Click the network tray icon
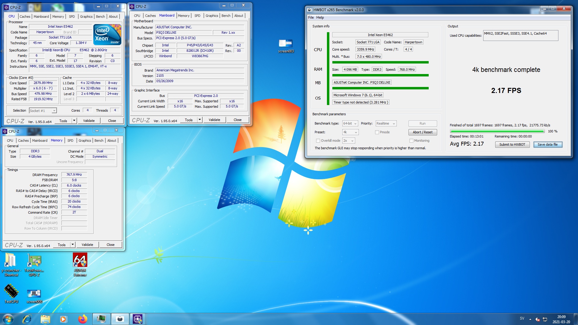 545,319
